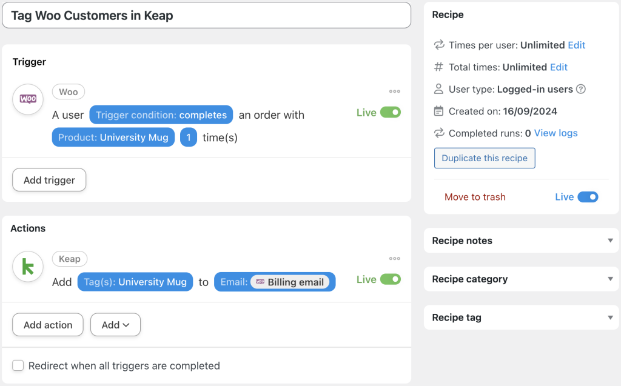
Task: Click the Add trigger button
Action: click(x=49, y=180)
